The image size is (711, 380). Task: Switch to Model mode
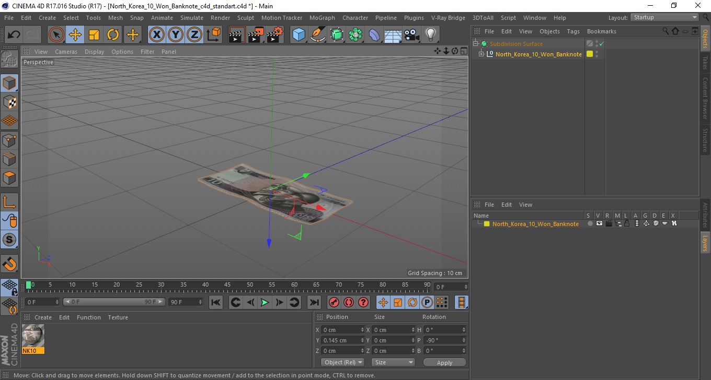(9, 82)
